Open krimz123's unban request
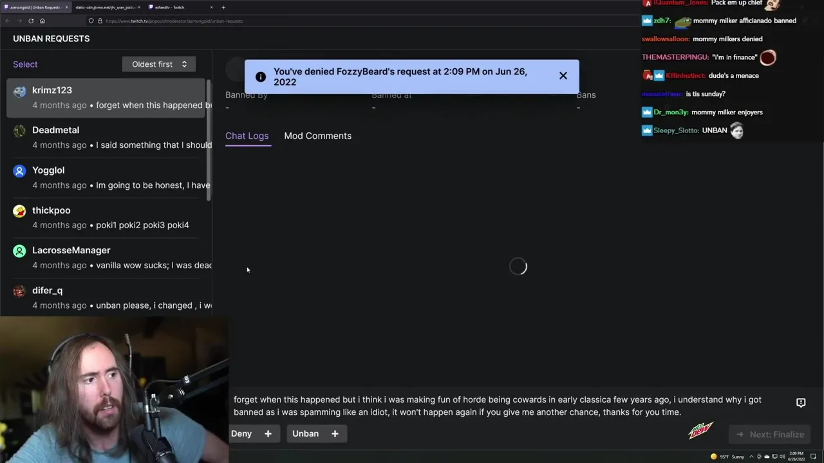The width and height of the screenshot is (824, 463). coord(106,98)
